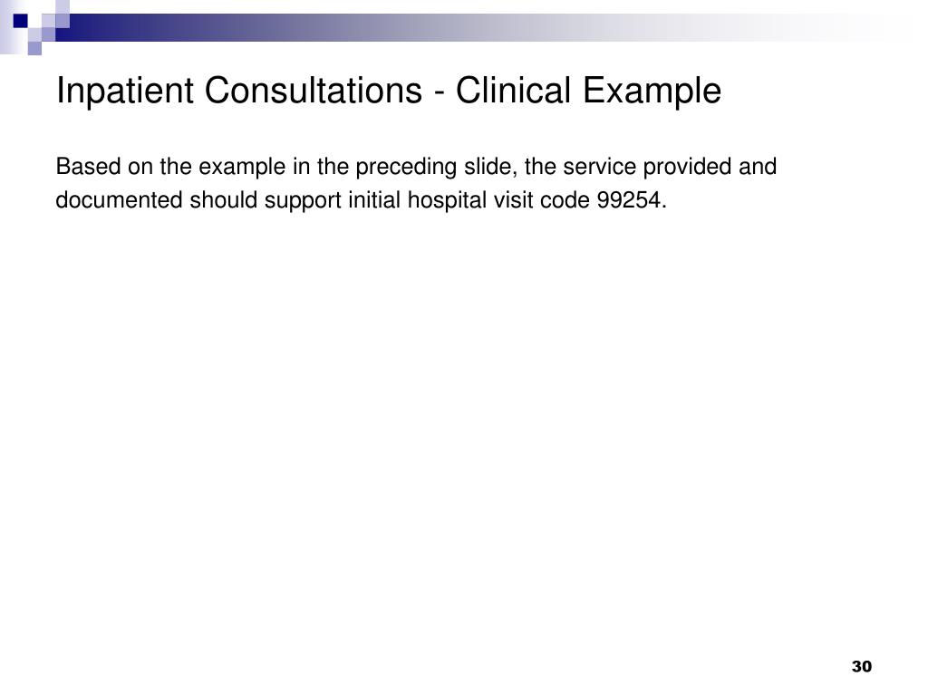Click the lavender square below the header bar
Screen dimensions: 928x696
point(34,48)
